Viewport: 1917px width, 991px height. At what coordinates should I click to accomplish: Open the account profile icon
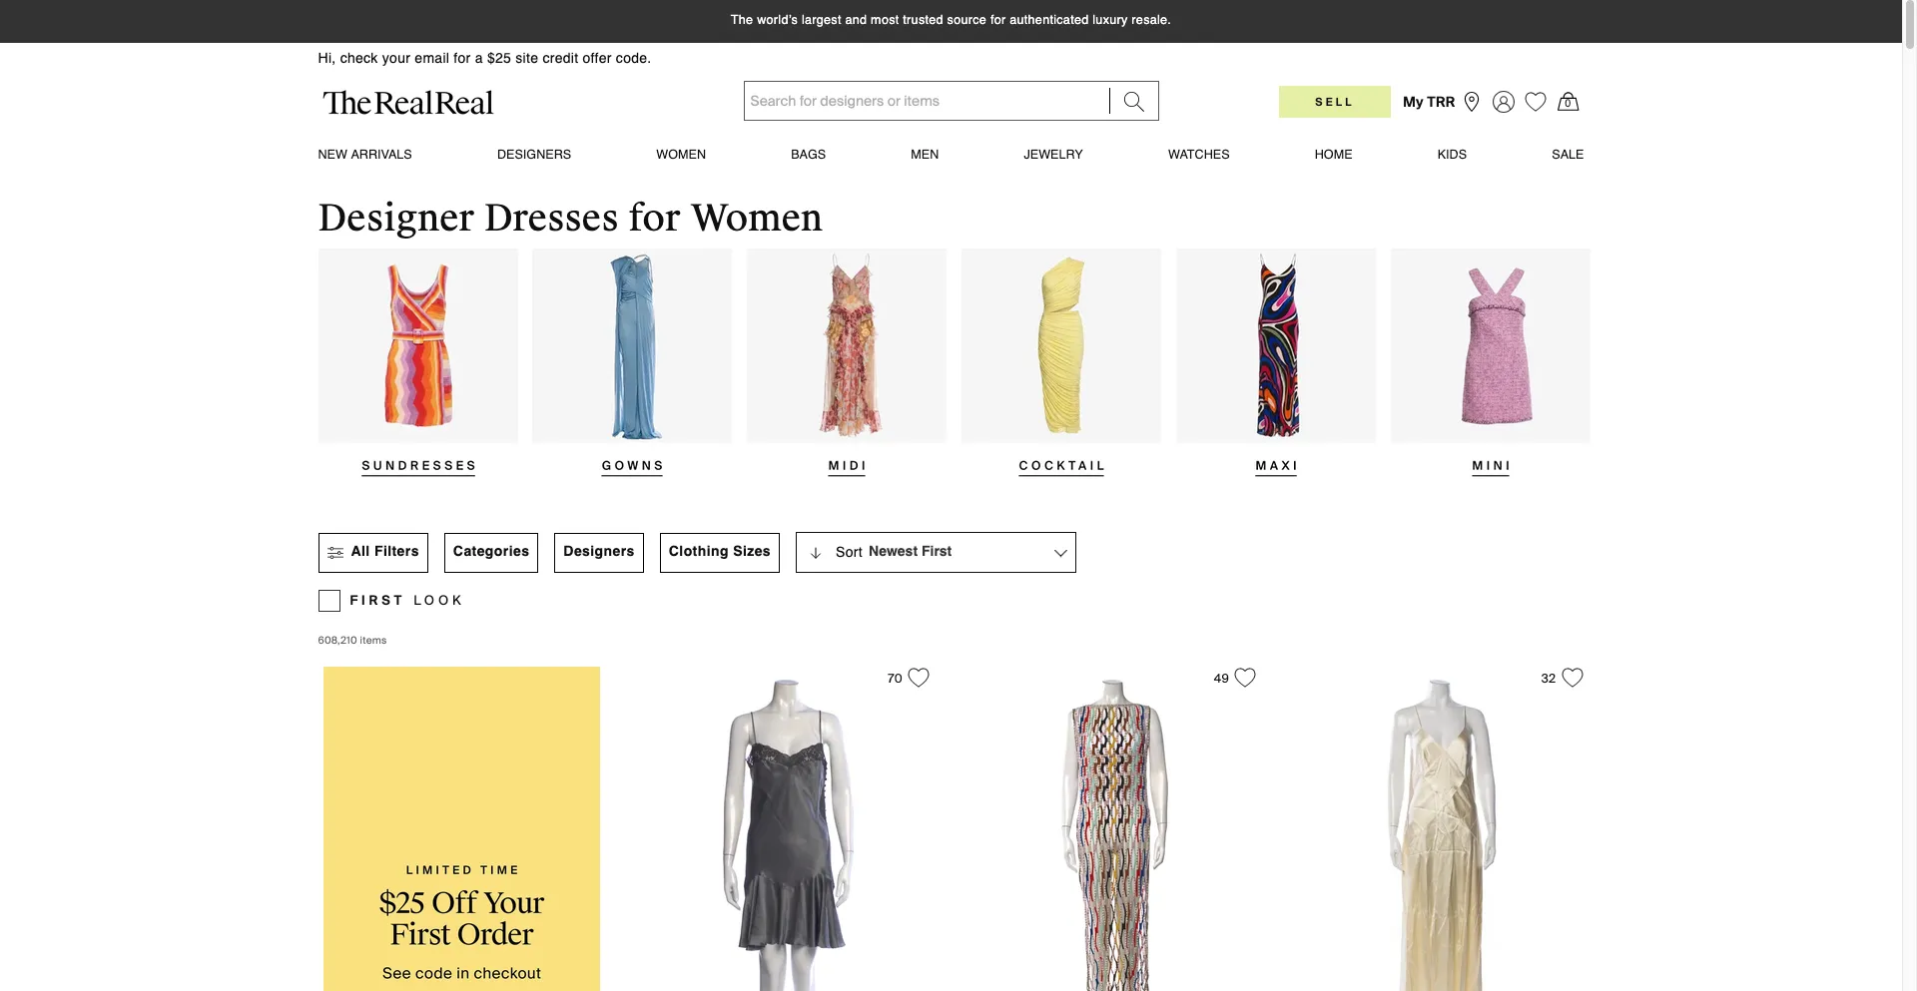coord(1504,102)
